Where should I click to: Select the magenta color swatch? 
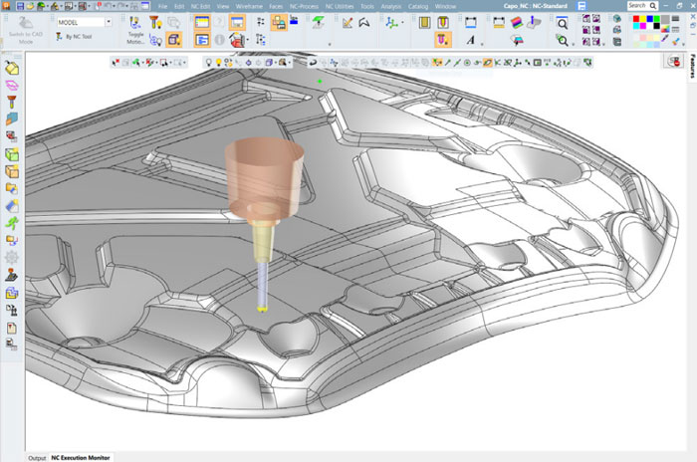pos(643,25)
